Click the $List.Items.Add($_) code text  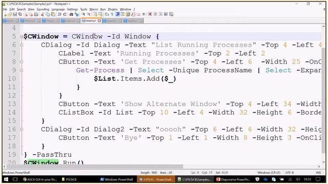point(135,79)
